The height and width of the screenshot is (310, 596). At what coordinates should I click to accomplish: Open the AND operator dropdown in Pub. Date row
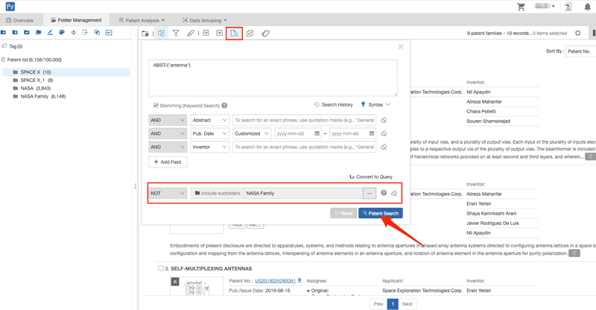click(168, 133)
